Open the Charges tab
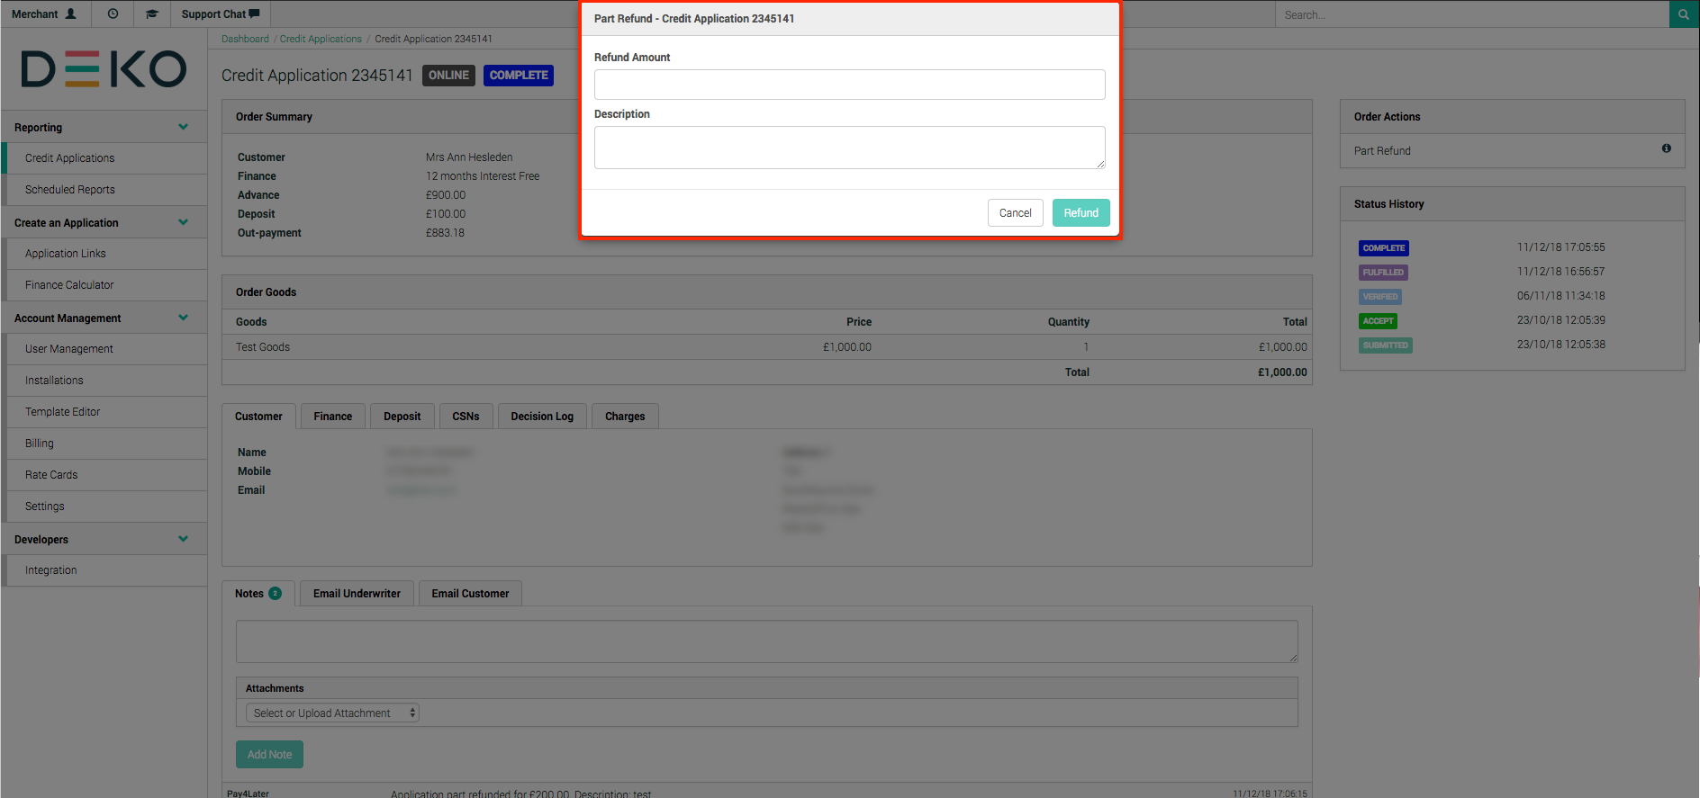This screenshot has height=798, width=1700. click(x=625, y=417)
